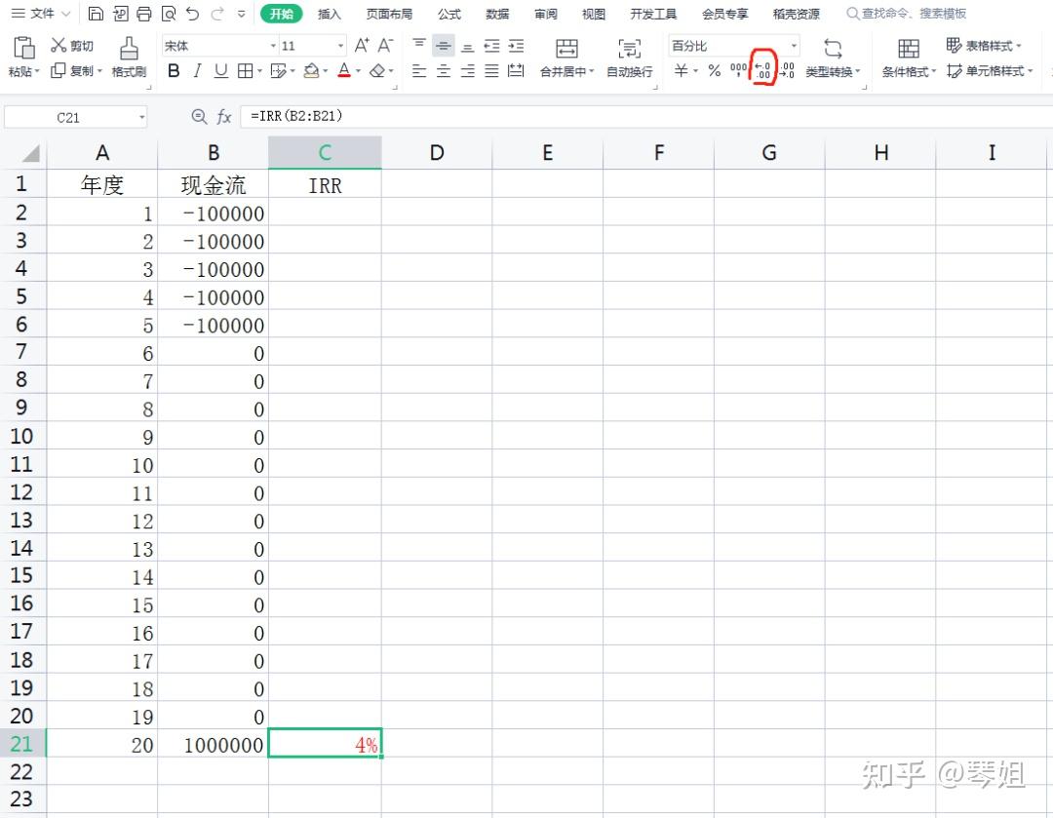Click the thousands separator icon
1053x818 pixels.
click(x=738, y=69)
